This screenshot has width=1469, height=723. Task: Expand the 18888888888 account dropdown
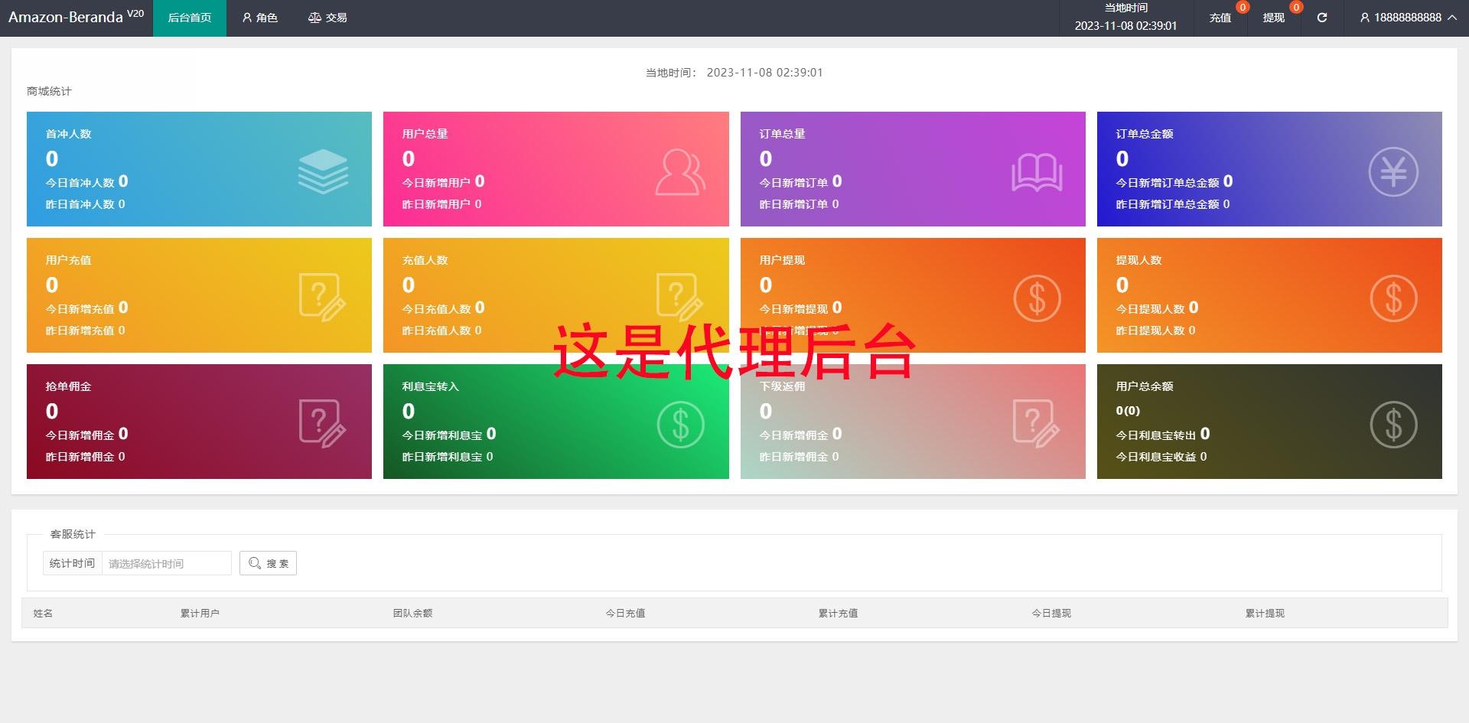coord(1408,18)
